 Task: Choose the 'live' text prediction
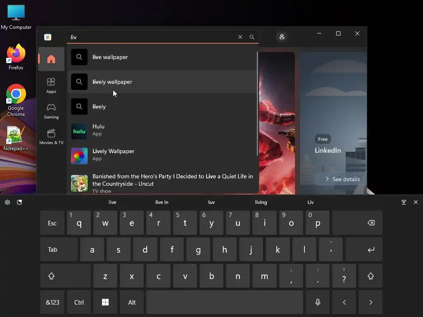[x=112, y=202]
